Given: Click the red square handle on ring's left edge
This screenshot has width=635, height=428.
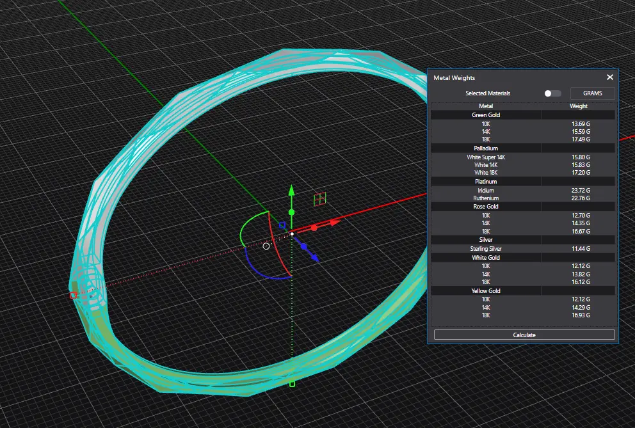Looking at the screenshot, I should [x=74, y=295].
